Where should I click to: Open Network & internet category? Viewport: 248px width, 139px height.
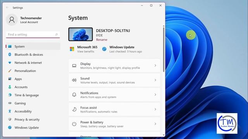pyautogui.click(x=33, y=63)
